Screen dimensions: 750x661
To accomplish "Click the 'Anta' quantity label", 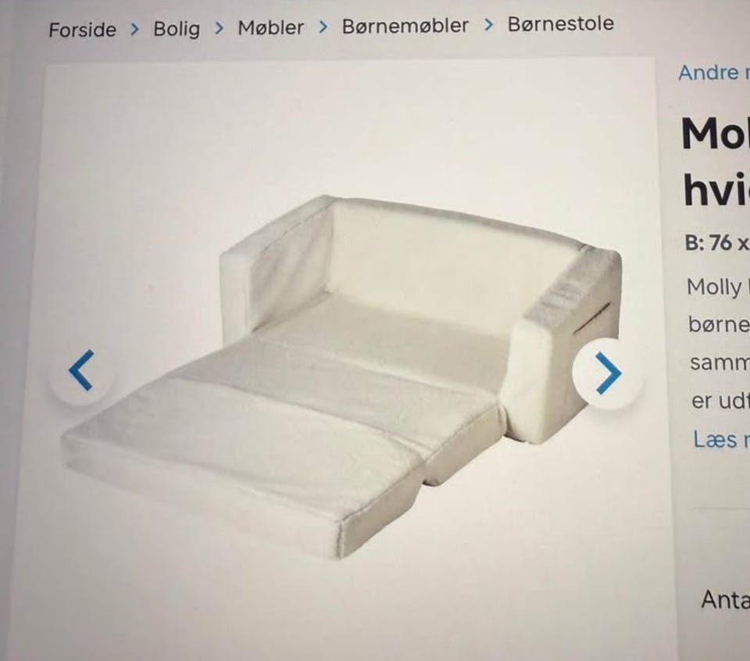I will (725, 598).
